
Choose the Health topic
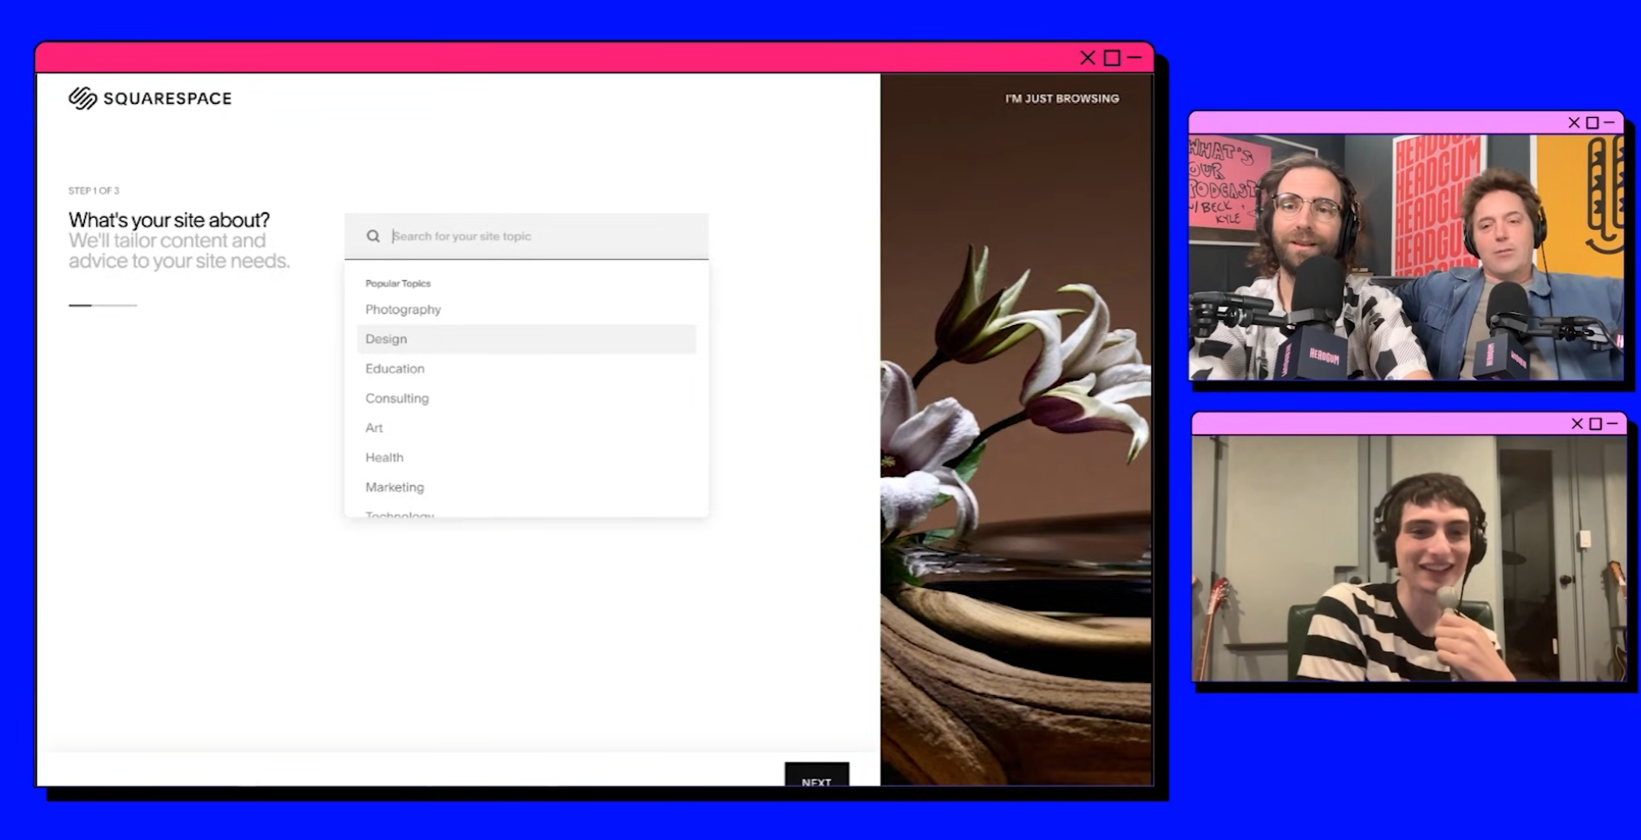coord(526,457)
